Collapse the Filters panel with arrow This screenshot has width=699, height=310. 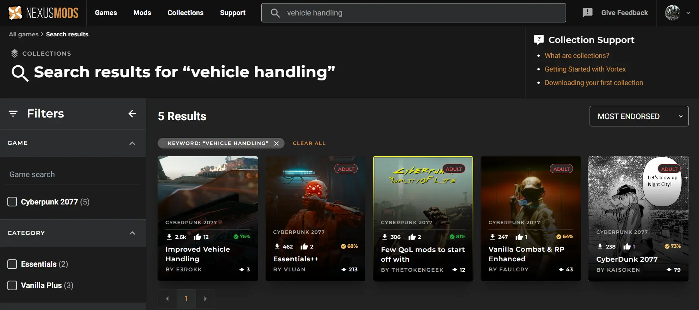[132, 114]
